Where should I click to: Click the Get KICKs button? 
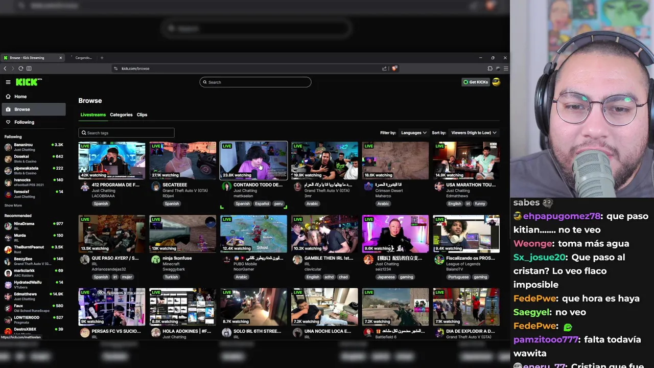tap(476, 82)
